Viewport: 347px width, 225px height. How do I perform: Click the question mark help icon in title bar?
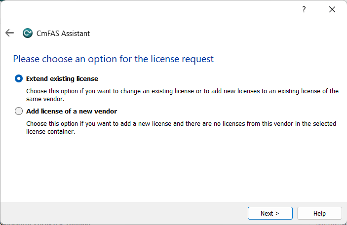304,9
